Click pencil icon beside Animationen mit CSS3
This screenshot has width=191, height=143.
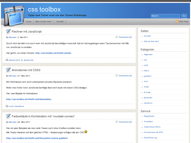8,70
